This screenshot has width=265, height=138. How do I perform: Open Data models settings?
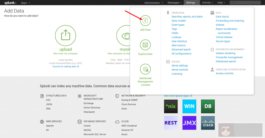click(179, 21)
